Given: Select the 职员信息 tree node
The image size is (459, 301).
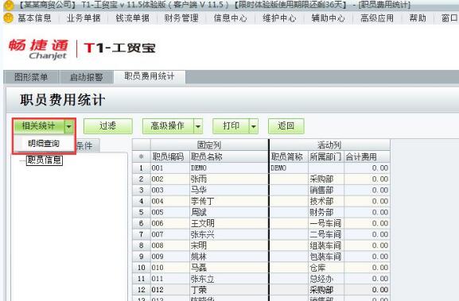Looking at the screenshot, I should pyautogui.click(x=45, y=160).
